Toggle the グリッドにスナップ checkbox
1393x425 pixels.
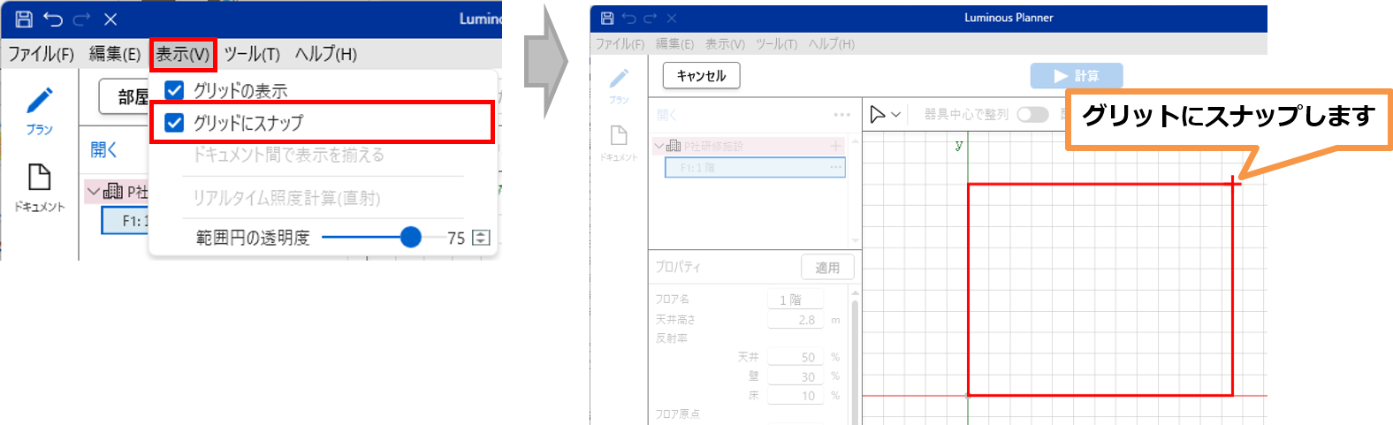click(175, 123)
